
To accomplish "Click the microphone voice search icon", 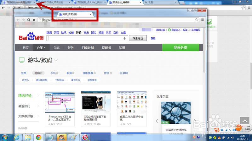I will point(124,38).
